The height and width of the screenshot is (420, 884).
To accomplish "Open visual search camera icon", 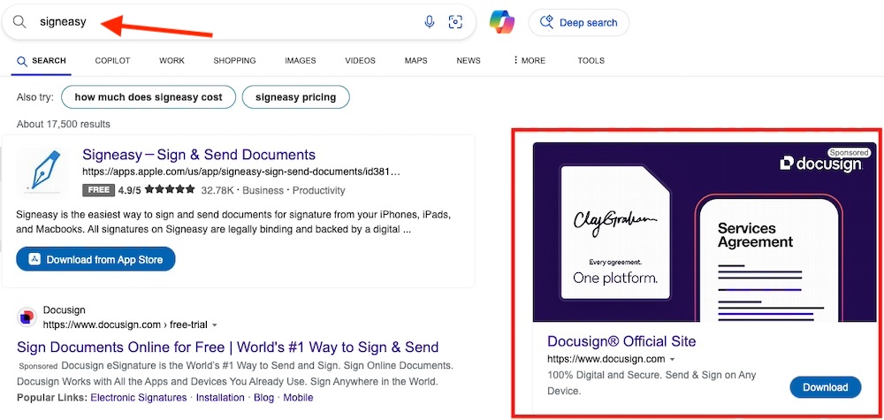I will click(455, 22).
